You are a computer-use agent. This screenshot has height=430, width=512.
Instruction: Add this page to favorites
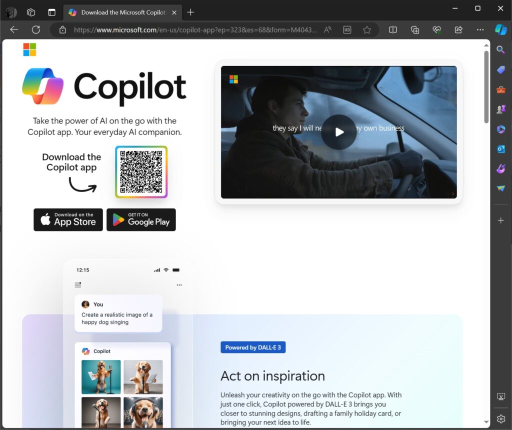tap(367, 29)
